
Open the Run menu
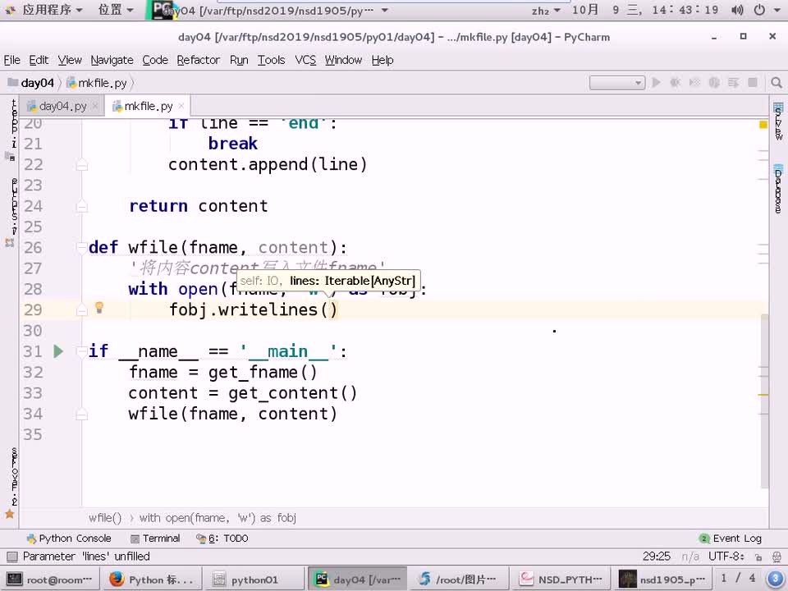coord(239,60)
